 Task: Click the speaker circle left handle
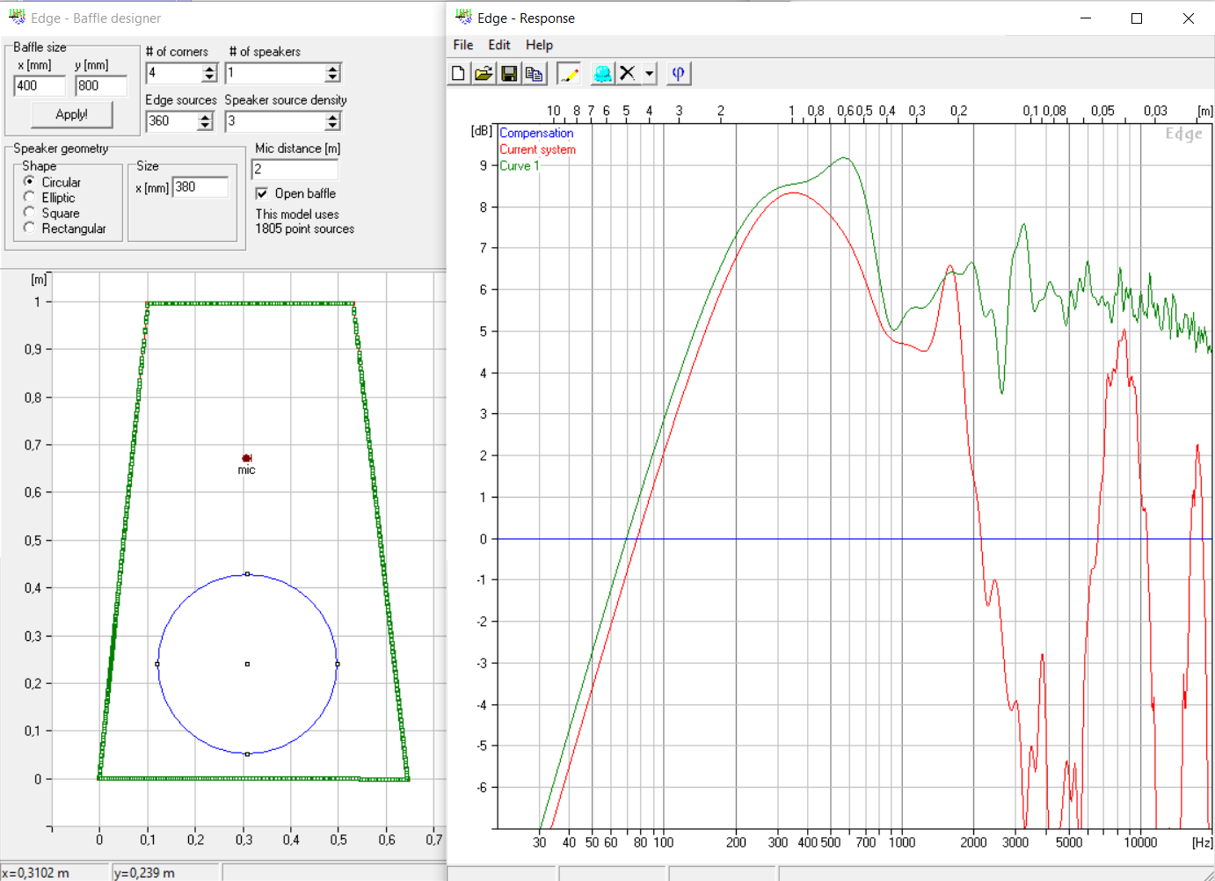click(157, 664)
